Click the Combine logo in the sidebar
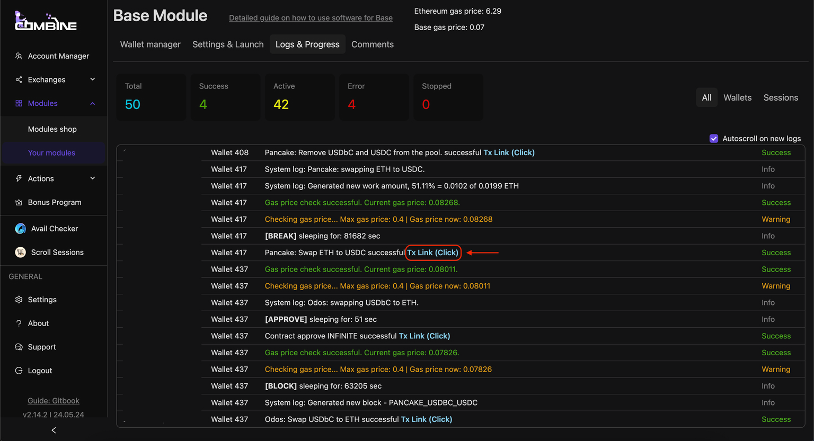Viewport: 814px width, 441px height. tap(46, 21)
